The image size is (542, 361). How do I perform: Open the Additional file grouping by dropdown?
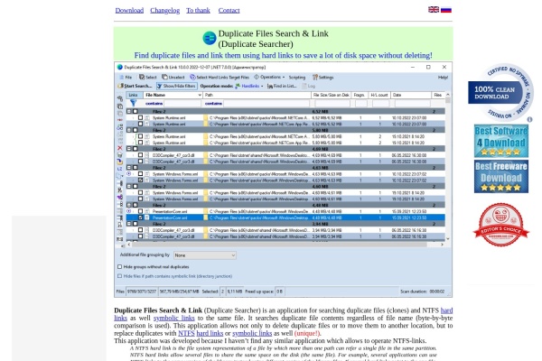[205, 255]
